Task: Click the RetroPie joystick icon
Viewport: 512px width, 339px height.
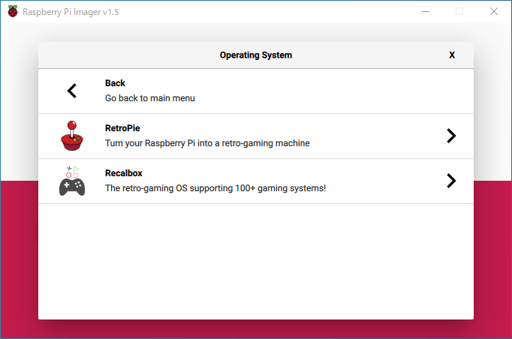Action: coord(72,136)
